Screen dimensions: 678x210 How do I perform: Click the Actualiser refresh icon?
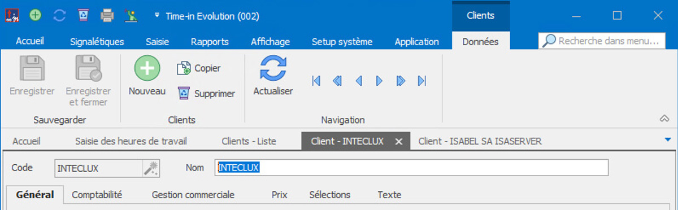273,68
